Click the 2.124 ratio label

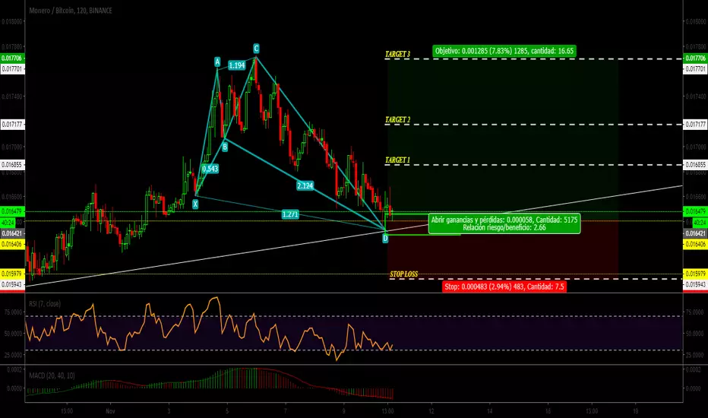(305, 185)
